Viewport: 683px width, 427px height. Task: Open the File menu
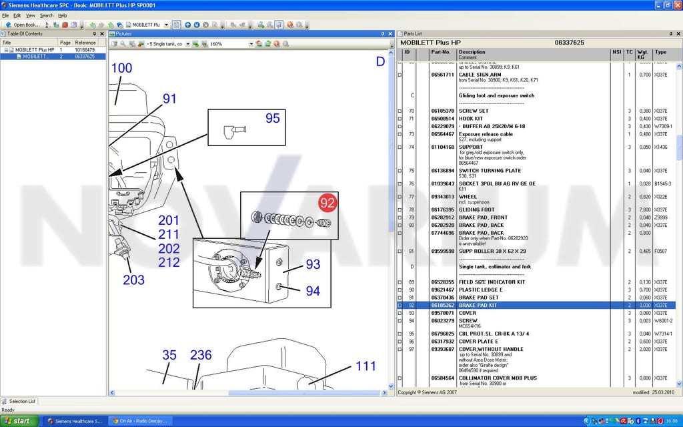(5, 15)
